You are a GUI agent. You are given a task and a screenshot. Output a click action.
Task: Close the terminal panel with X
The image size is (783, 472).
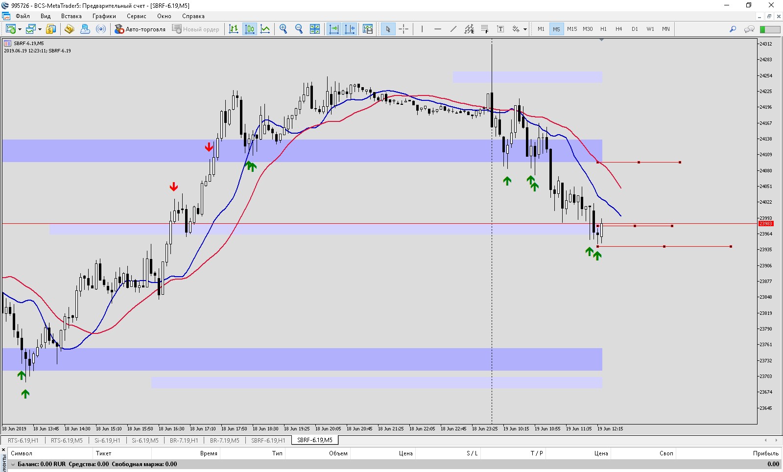coord(3,450)
